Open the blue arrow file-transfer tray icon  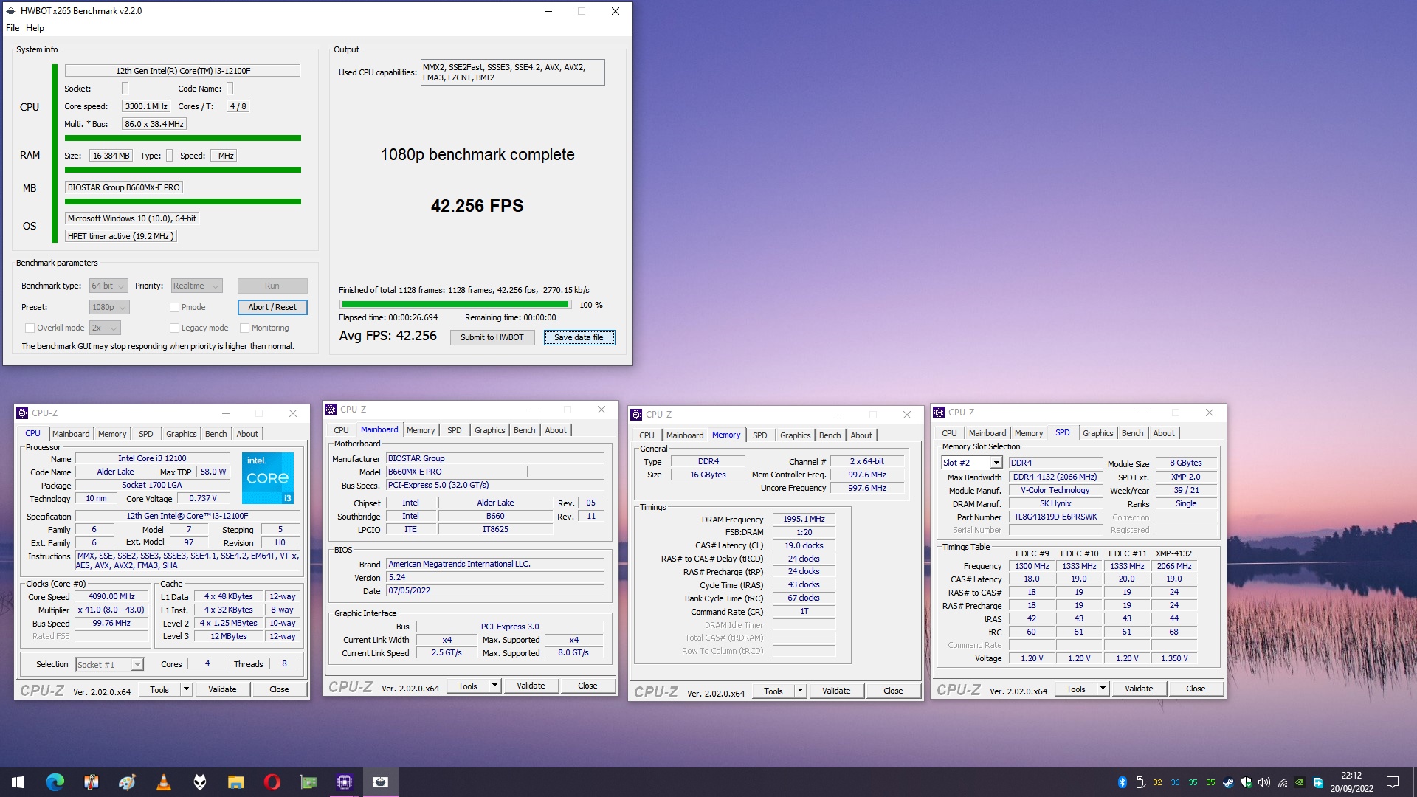click(1317, 782)
